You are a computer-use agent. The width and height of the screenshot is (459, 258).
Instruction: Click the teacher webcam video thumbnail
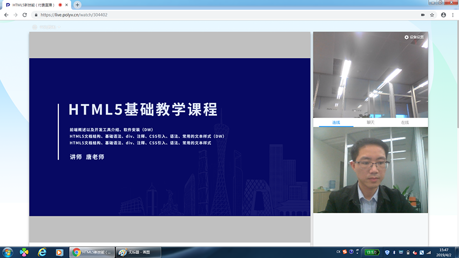pyautogui.click(x=370, y=170)
